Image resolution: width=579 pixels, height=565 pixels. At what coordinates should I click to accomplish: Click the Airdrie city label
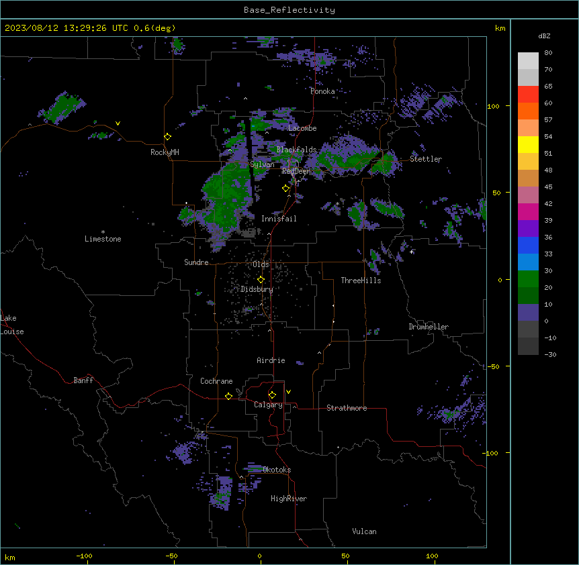click(271, 360)
